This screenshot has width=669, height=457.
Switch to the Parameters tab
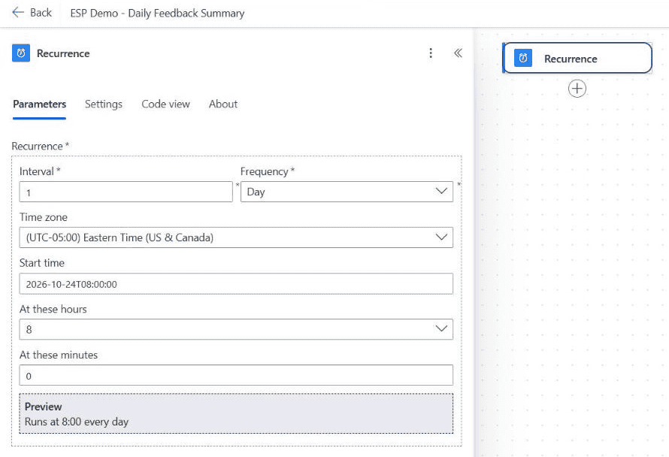pos(39,104)
